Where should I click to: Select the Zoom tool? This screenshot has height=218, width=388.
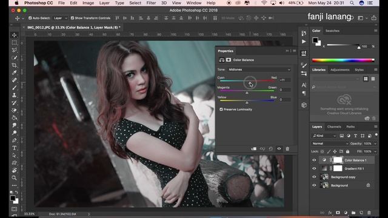(15, 177)
